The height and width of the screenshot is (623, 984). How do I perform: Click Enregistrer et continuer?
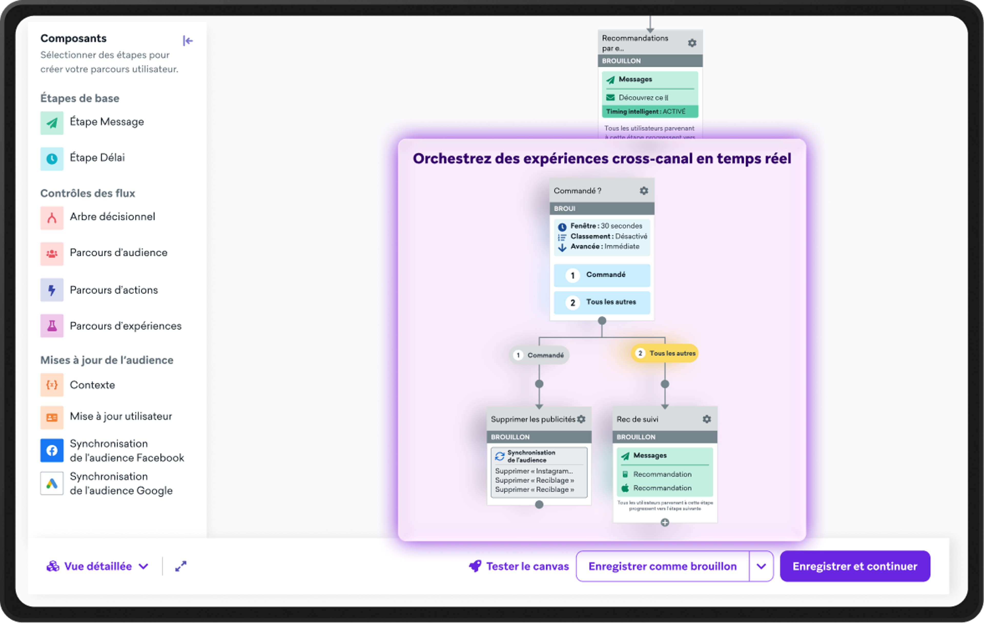[855, 566]
